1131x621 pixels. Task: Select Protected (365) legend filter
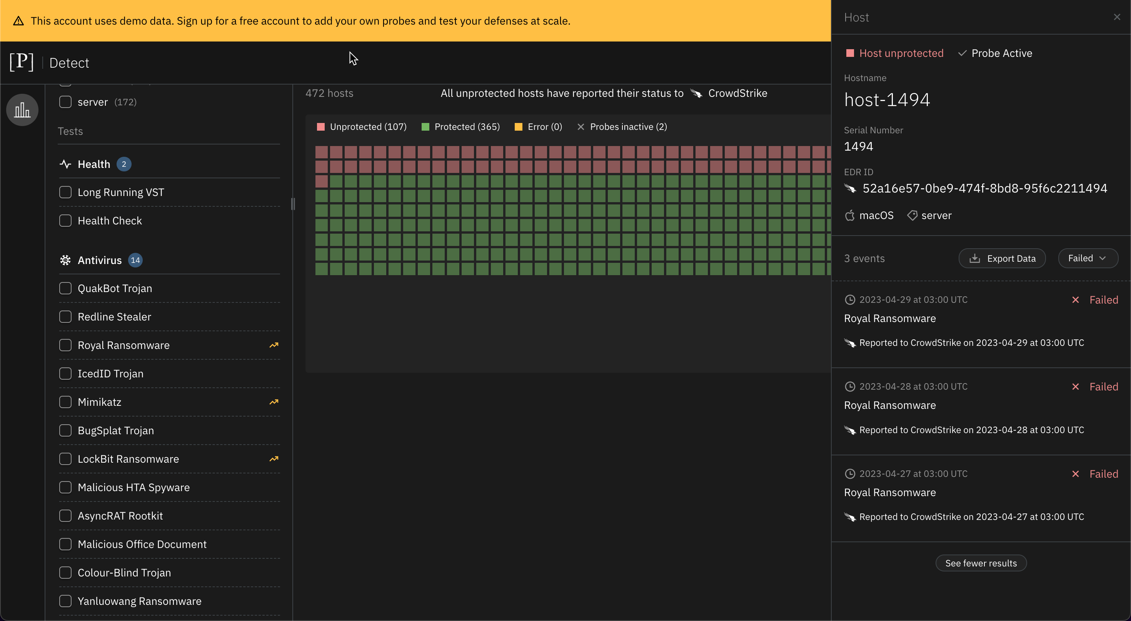click(460, 127)
